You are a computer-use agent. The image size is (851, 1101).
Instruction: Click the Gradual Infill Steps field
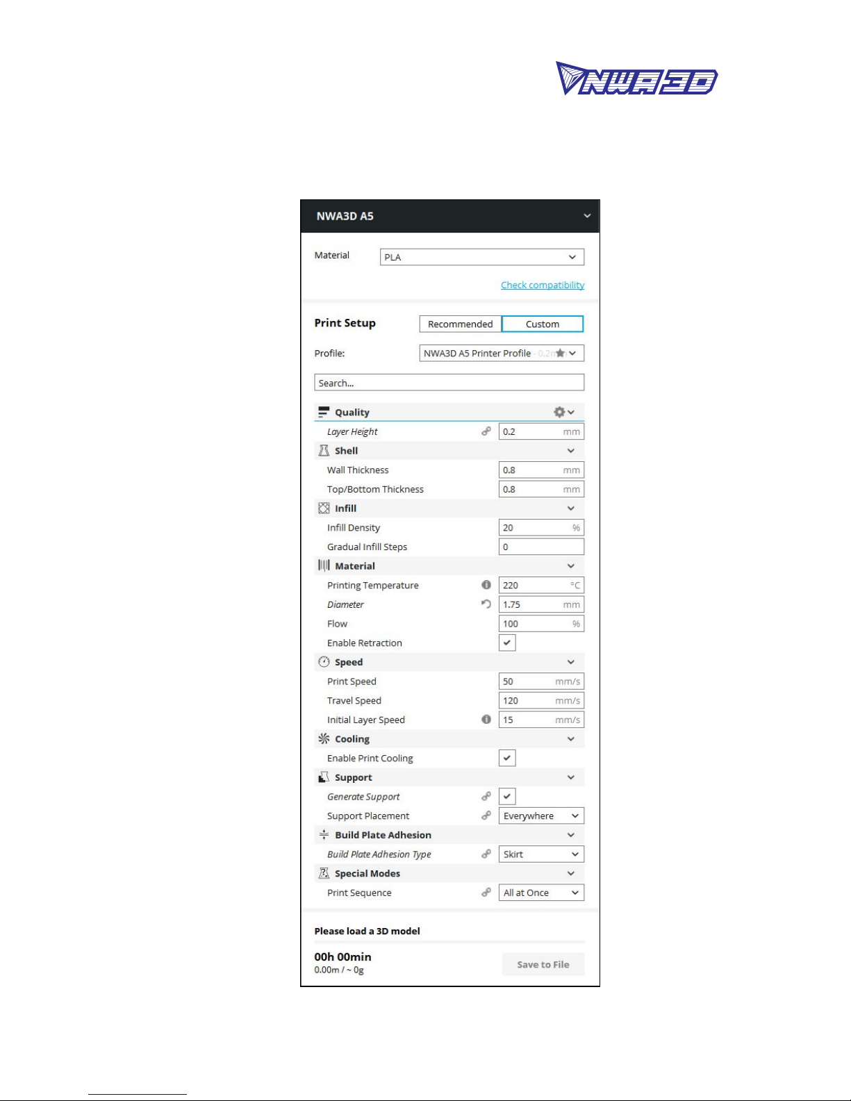click(x=541, y=547)
